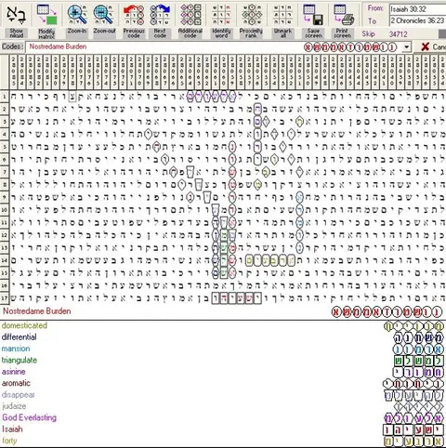This screenshot has height=448, width=446.
Task: Click the To field showing 2 Chronicles 36:23
Action: click(417, 20)
